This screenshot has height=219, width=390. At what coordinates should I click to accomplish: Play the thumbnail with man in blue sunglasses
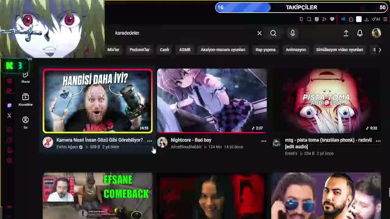[x=326, y=196]
